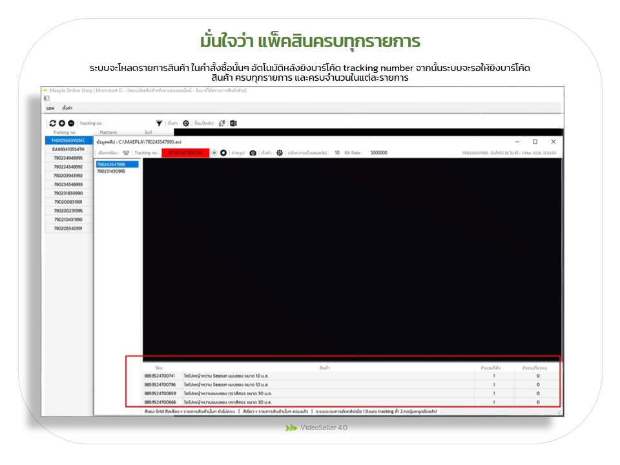Click the Excel export icon
620x465 pixels.
233,123
